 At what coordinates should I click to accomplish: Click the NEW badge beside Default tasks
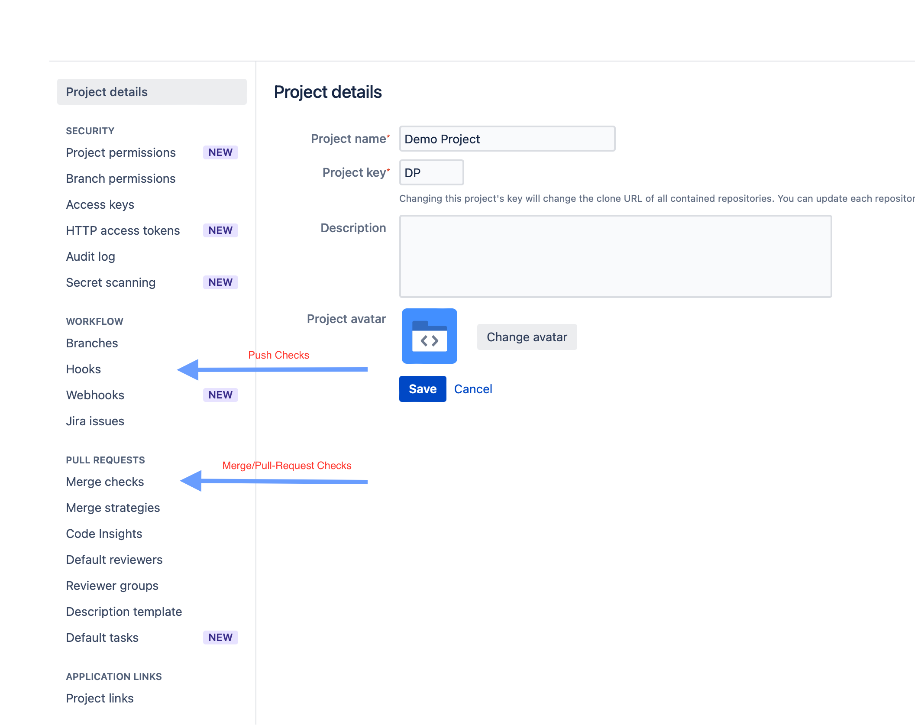pos(220,638)
